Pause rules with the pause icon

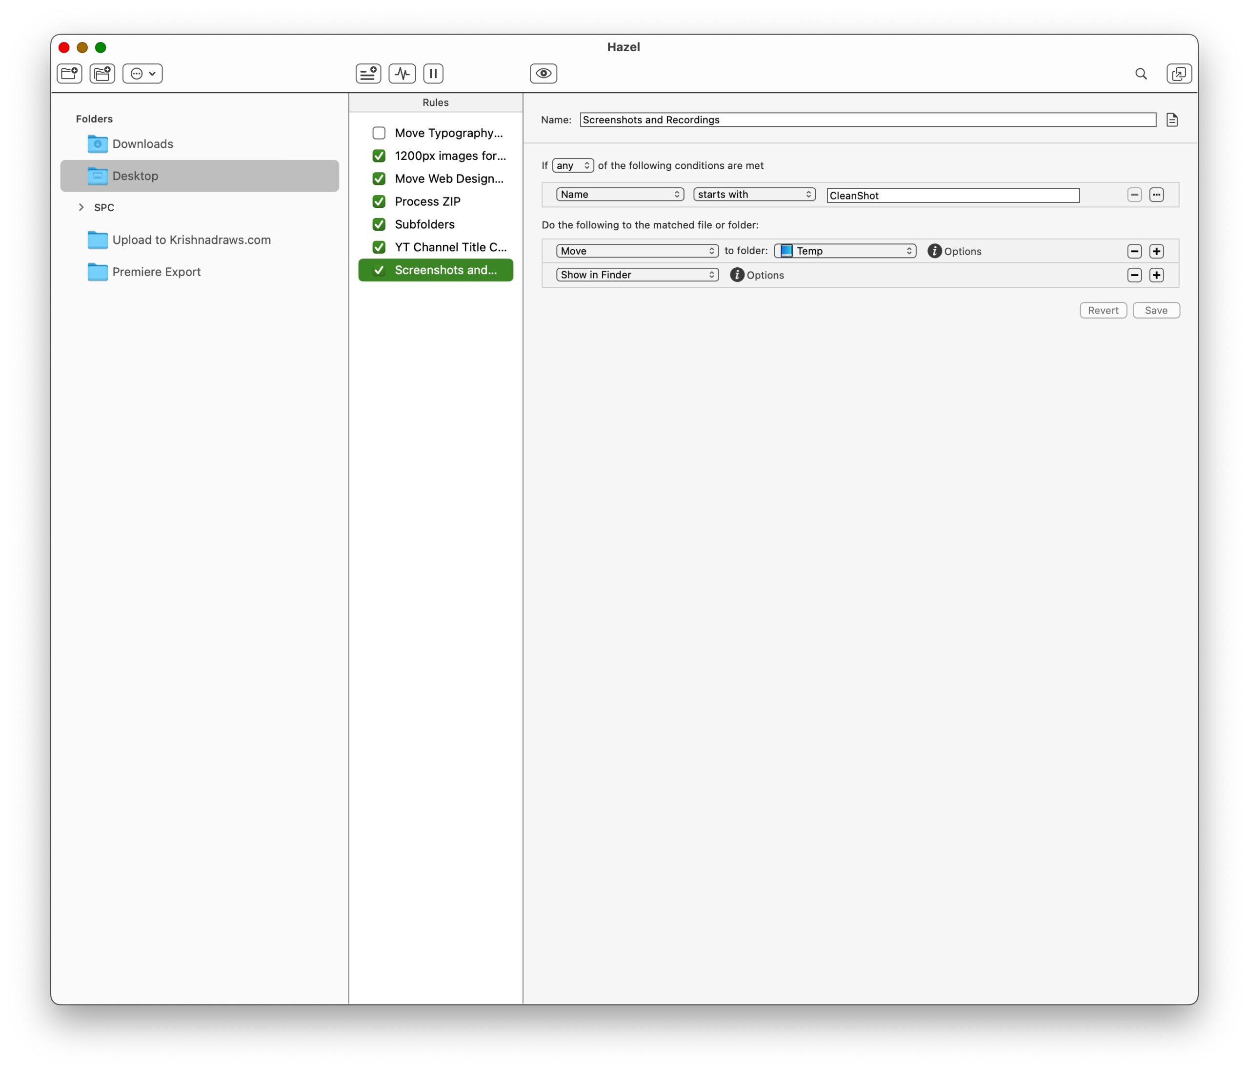pyautogui.click(x=433, y=74)
